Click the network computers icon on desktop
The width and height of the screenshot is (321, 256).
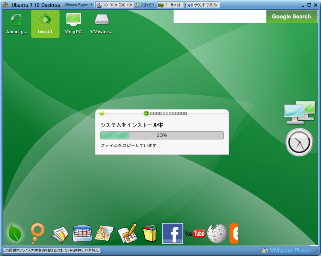pyautogui.click(x=300, y=112)
